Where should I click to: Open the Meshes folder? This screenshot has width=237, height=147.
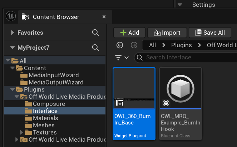[x=40, y=125]
